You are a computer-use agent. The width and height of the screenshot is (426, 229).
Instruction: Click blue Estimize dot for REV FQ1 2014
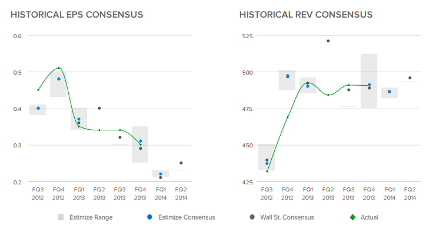[390, 92]
